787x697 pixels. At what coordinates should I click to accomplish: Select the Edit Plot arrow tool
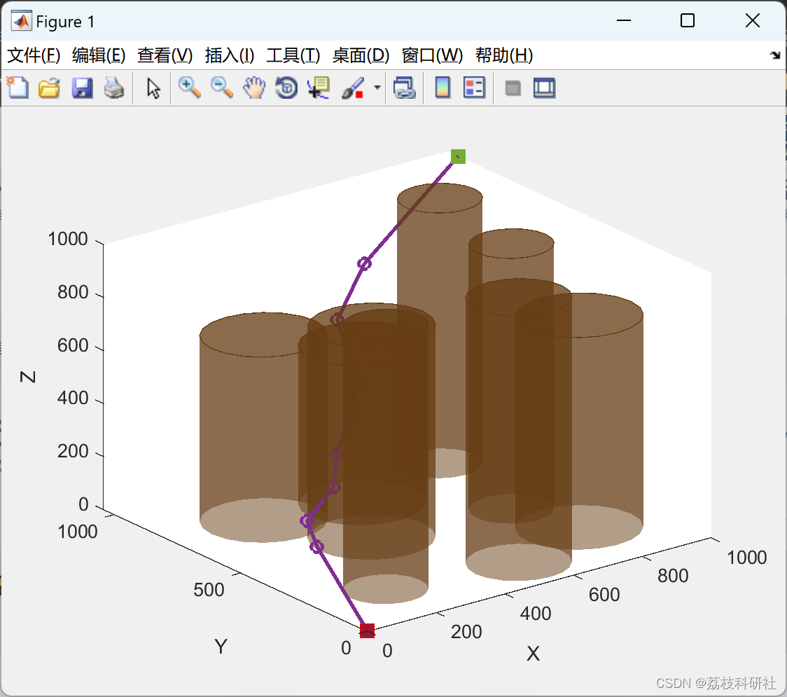153,88
